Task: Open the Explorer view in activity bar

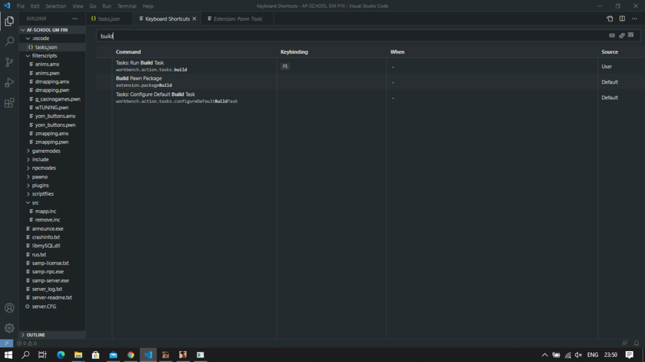Action: click(9, 21)
